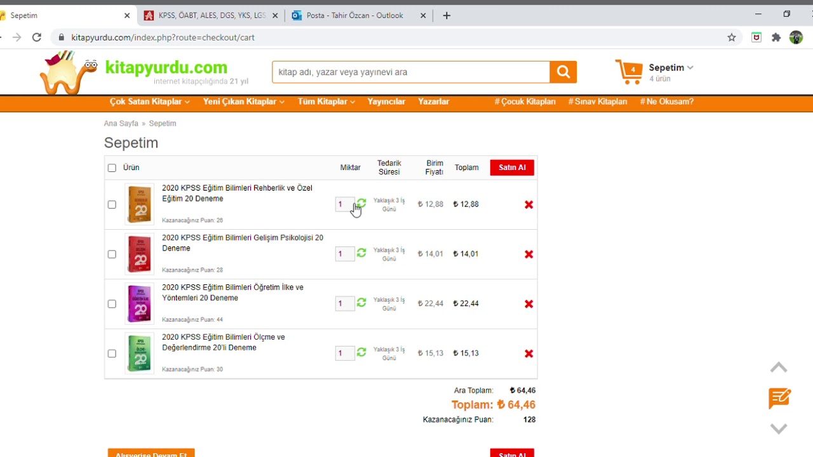Screen dimensions: 813x457
Task: Close the Sepetim browser tab
Action: point(127,15)
